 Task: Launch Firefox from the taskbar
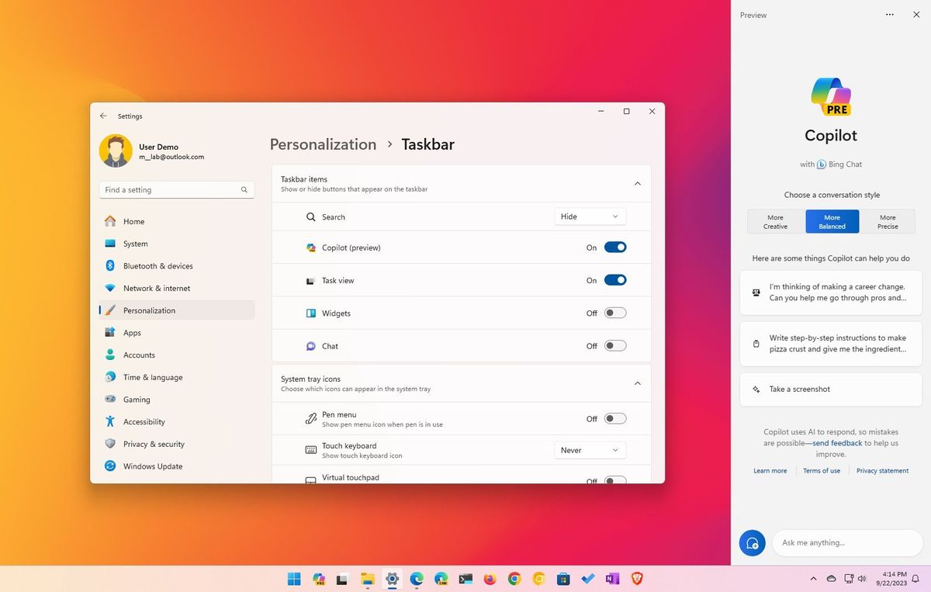[490, 579]
